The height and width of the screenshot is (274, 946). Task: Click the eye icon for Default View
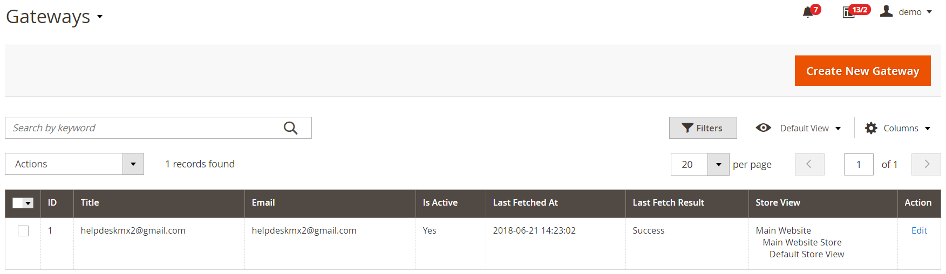click(763, 128)
